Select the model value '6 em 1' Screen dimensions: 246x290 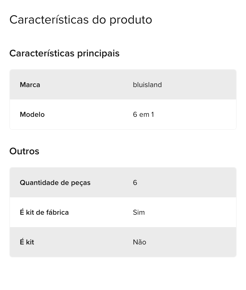click(143, 115)
